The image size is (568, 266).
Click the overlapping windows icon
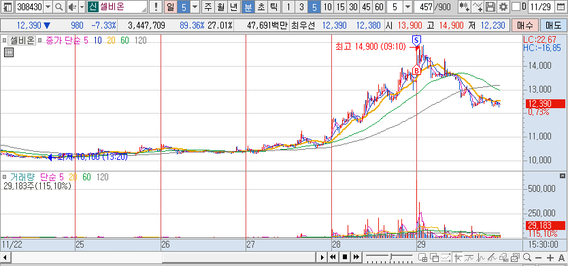pyautogui.click(x=434, y=257)
